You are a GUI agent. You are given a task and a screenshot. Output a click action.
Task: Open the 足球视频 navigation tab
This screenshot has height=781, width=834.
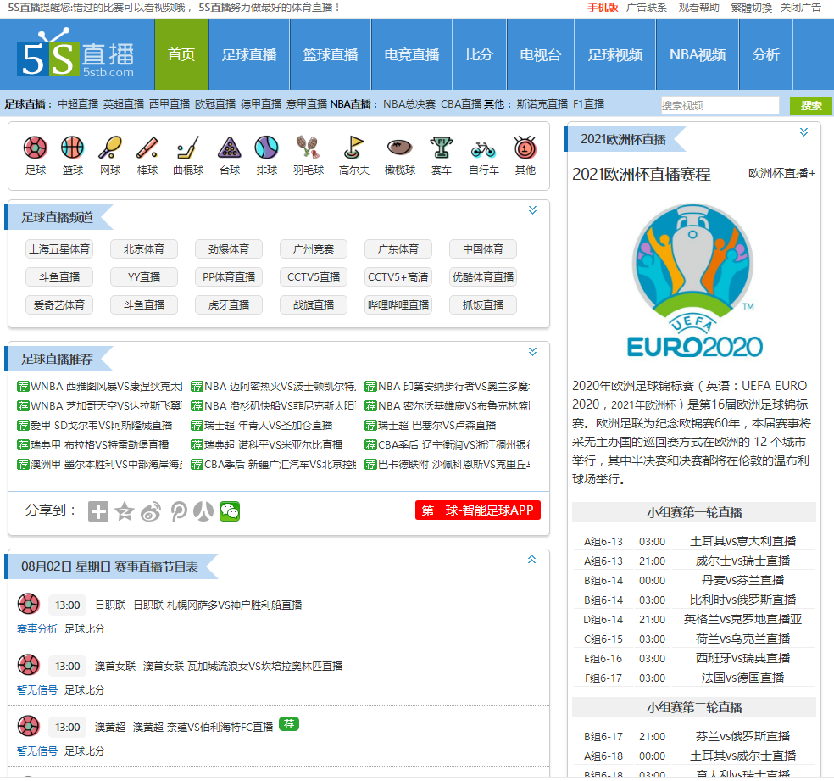615,54
